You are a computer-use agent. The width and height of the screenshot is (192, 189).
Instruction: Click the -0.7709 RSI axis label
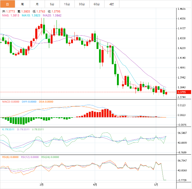point(182,180)
